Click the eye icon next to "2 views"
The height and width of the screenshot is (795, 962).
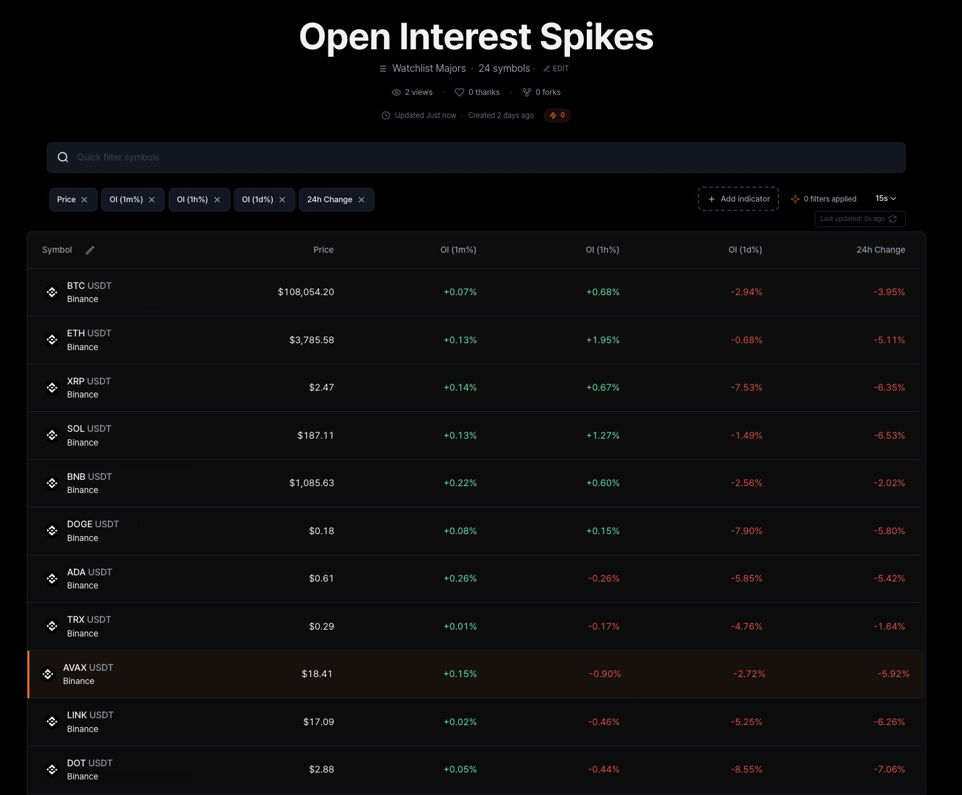(x=396, y=92)
